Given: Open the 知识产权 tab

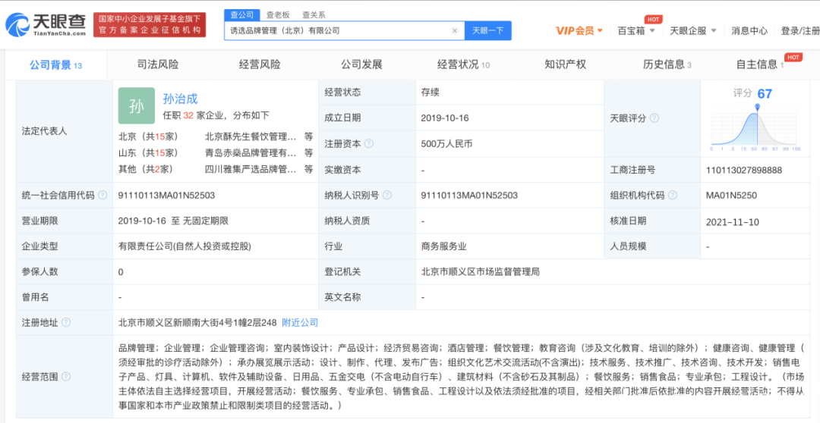Looking at the screenshot, I should point(565,64).
